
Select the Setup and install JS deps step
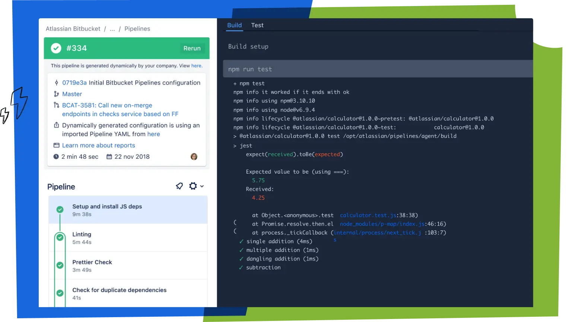(x=128, y=210)
